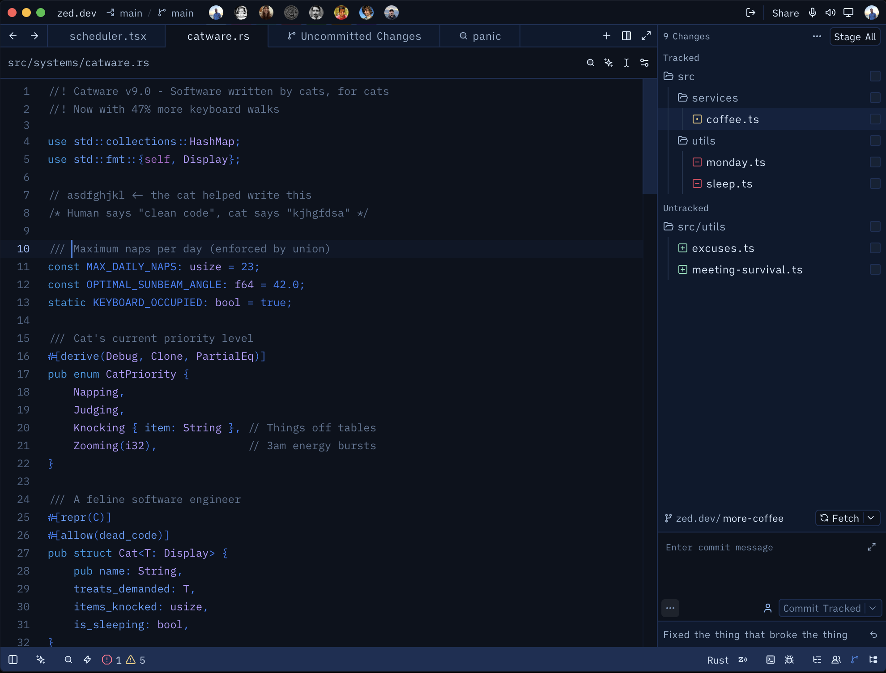The height and width of the screenshot is (673, 886).
Task: Select the catware.rs tab
Action: coord(218,36)
